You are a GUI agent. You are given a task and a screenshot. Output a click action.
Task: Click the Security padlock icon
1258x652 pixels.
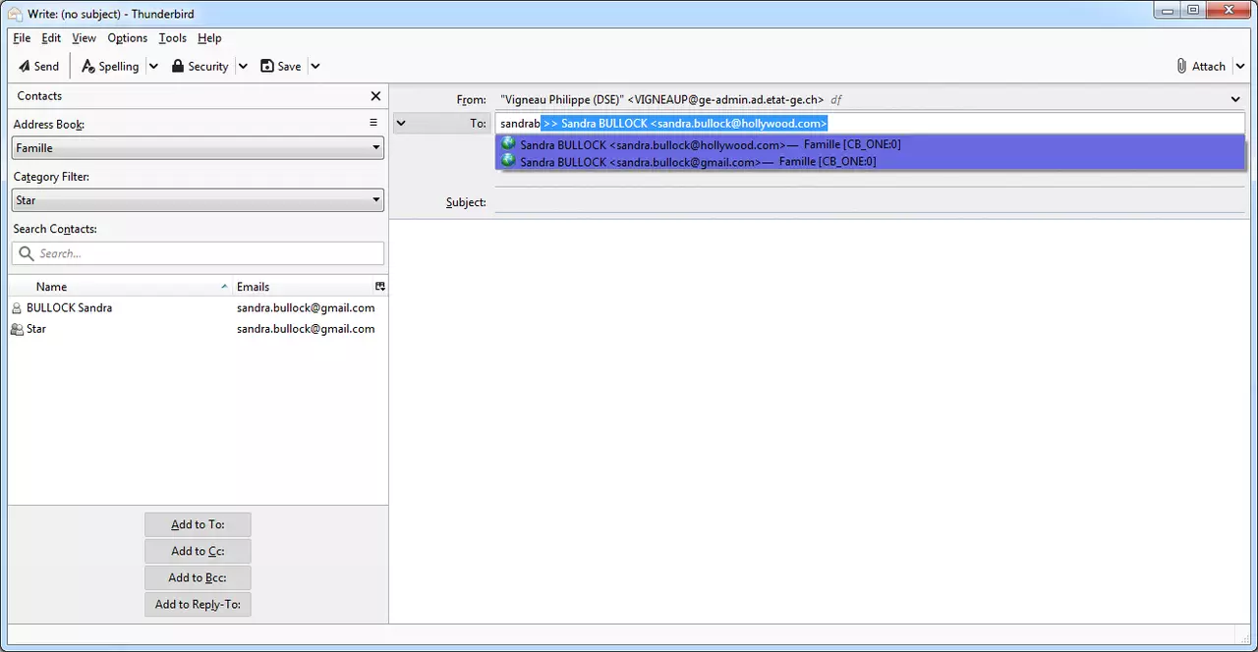click(178, 67)
